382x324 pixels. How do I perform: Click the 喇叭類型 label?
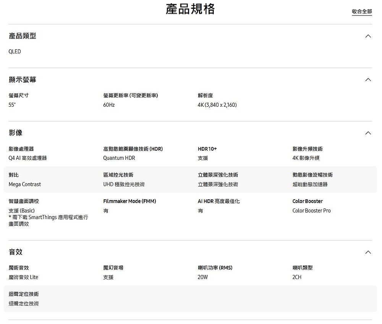302,268
